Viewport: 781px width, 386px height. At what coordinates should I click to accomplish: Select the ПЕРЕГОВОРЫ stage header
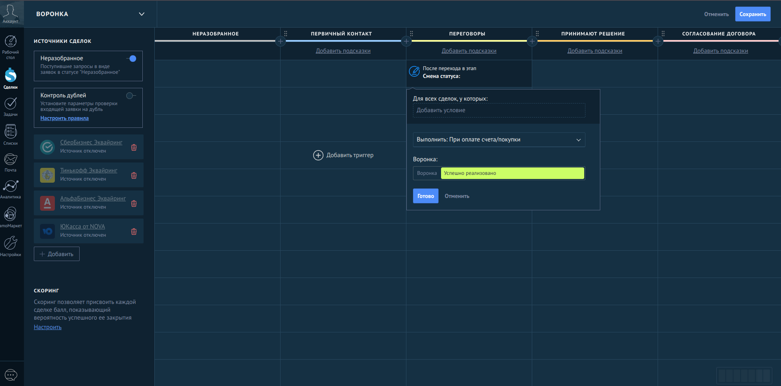[467, 34]
